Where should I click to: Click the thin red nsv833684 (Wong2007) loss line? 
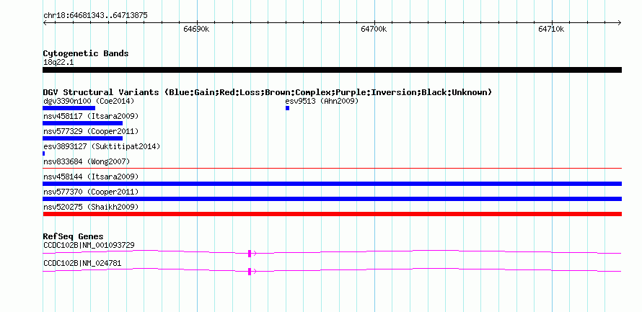tap(332, 168)
